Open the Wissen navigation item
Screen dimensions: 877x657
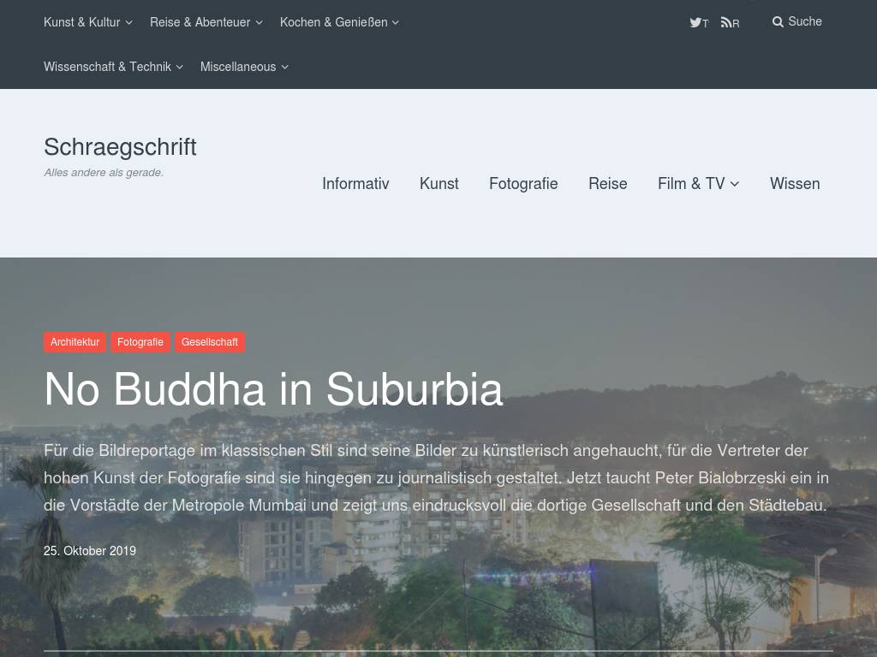794,183
